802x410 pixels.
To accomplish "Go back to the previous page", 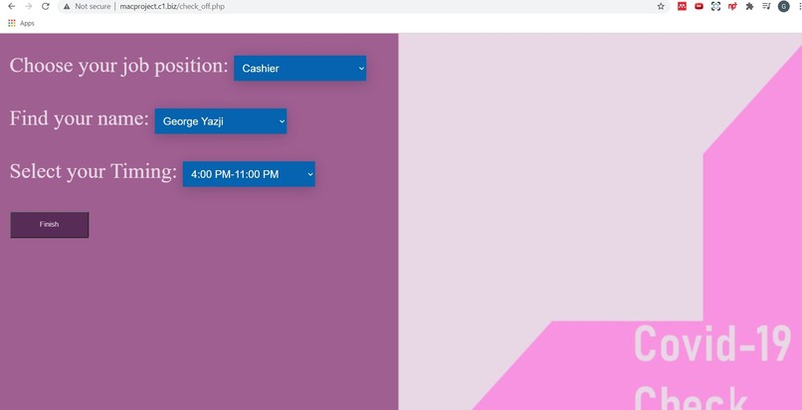I will (11, 7).
